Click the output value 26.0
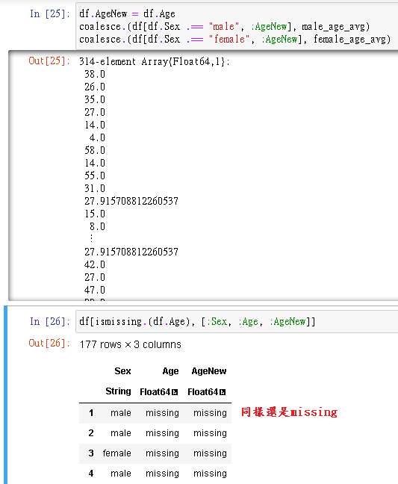Screen dimensions: 398x484 pyautogui.click(x=95, y=87)
